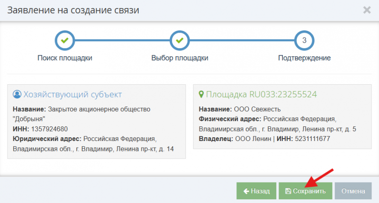Click the progress line between steps 1 and 2
The width and height of the screenshot is (379, 203).
click(x=122, y=41)
